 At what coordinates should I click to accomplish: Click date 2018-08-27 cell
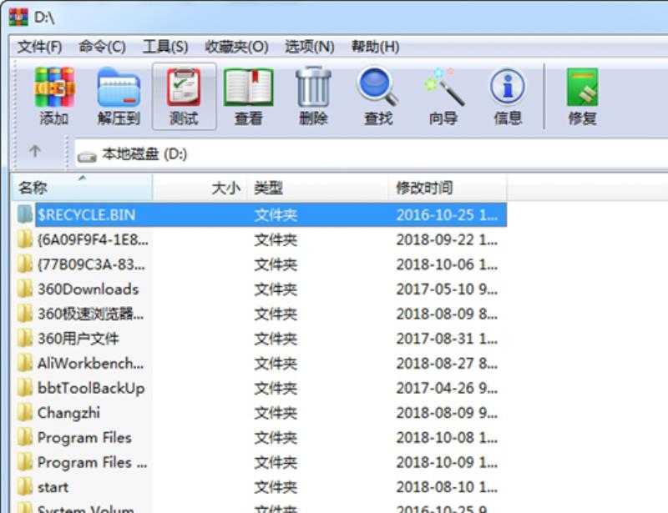click(x=447, y=363)
